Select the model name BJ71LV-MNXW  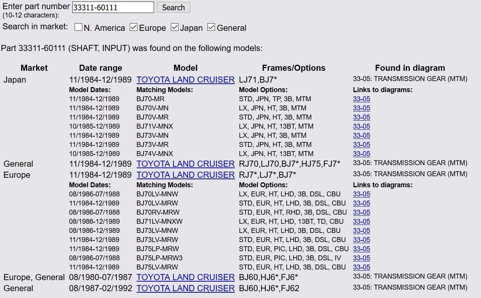(x=160, y=222)
